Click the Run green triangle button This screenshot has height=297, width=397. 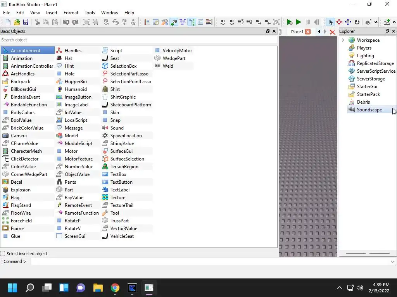tap(299, 22)
